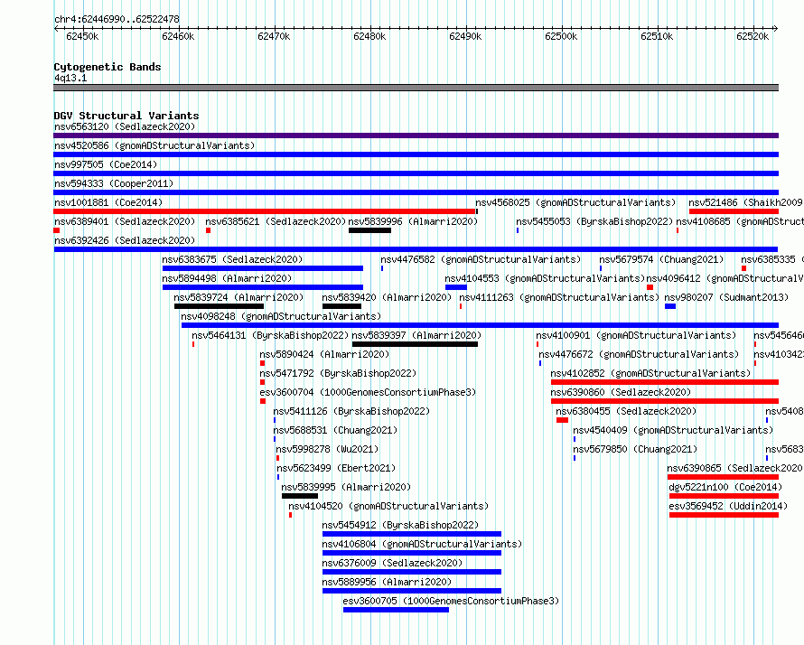Select the purple nsv6563120 variant bar

pos(416,136)
